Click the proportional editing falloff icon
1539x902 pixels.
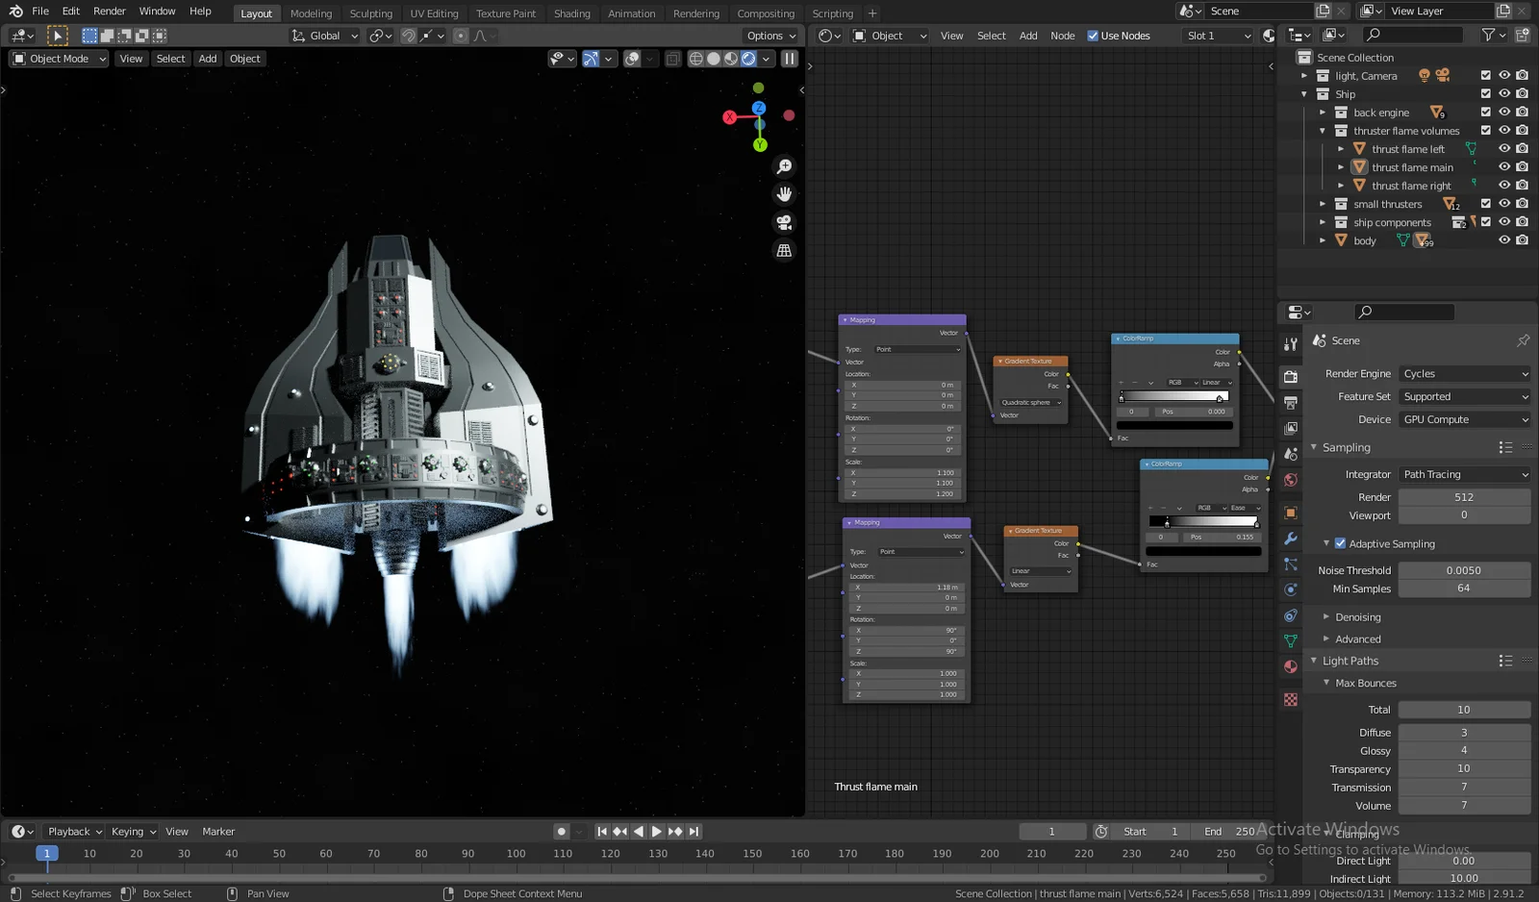(x=480, y=36)
